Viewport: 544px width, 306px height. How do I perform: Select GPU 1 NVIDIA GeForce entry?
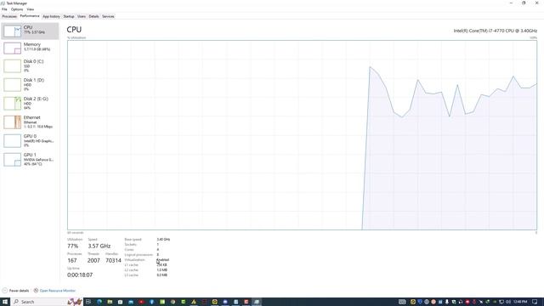click(x=30, y=160)
